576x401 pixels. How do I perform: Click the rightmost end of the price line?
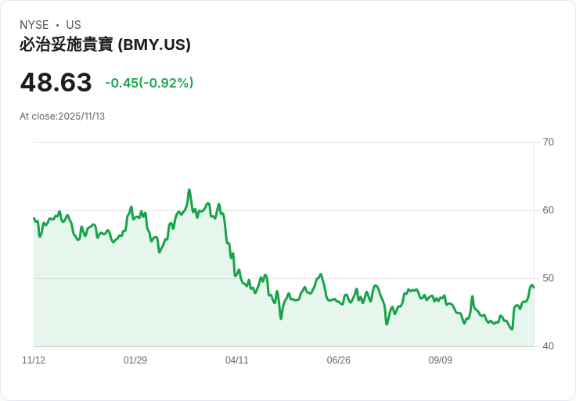point(533,286)
